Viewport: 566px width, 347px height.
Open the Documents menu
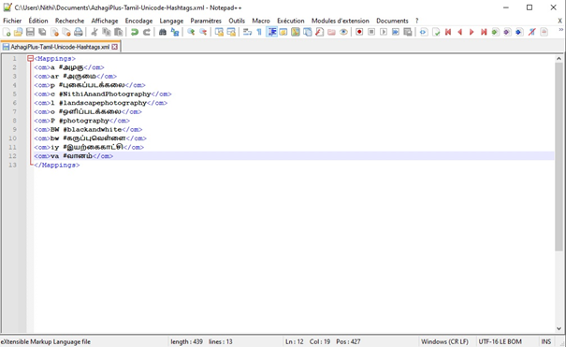click(x=392, y=21)
